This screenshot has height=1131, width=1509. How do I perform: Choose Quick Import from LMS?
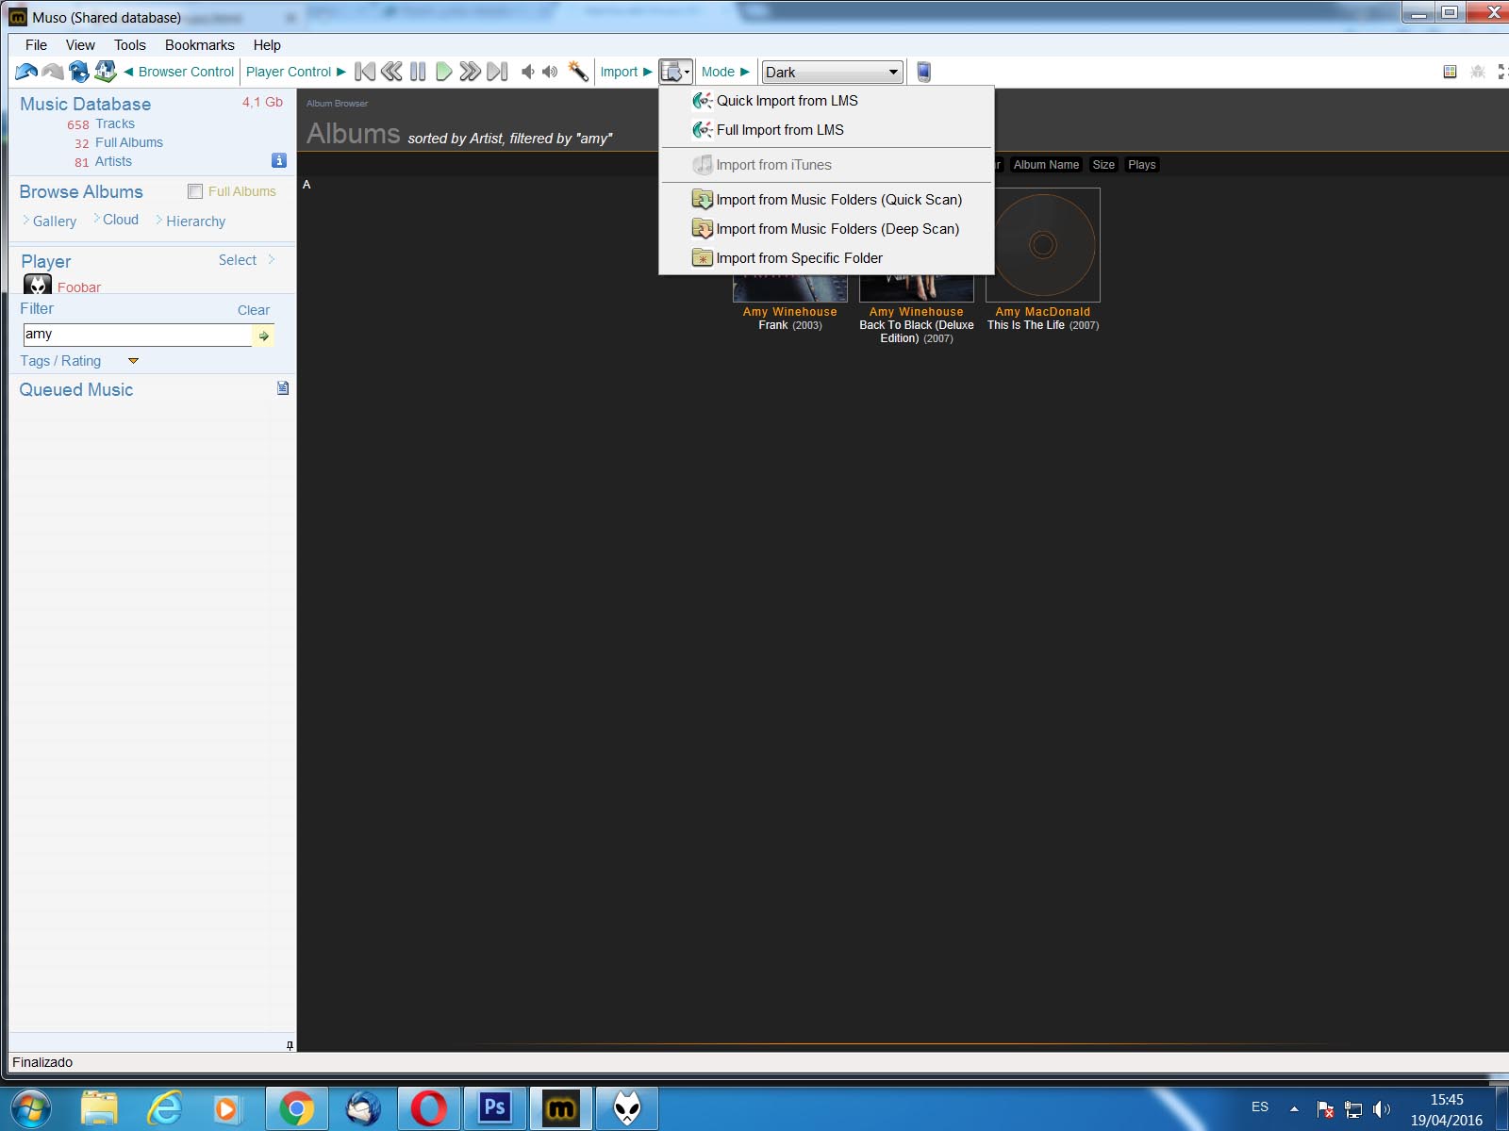point(826,101)
